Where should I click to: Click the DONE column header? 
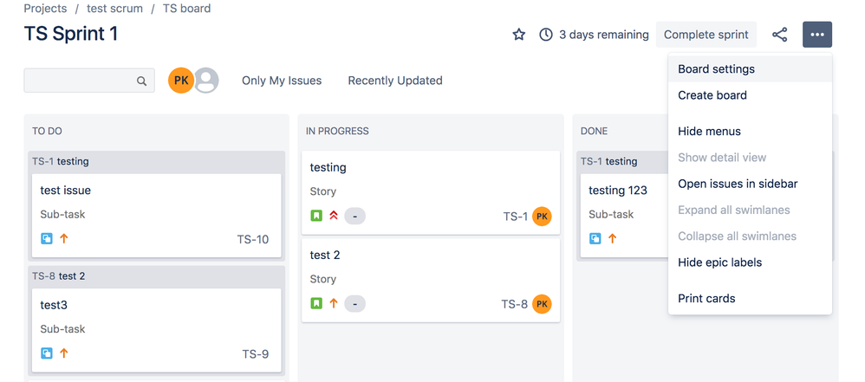(594, 131)
